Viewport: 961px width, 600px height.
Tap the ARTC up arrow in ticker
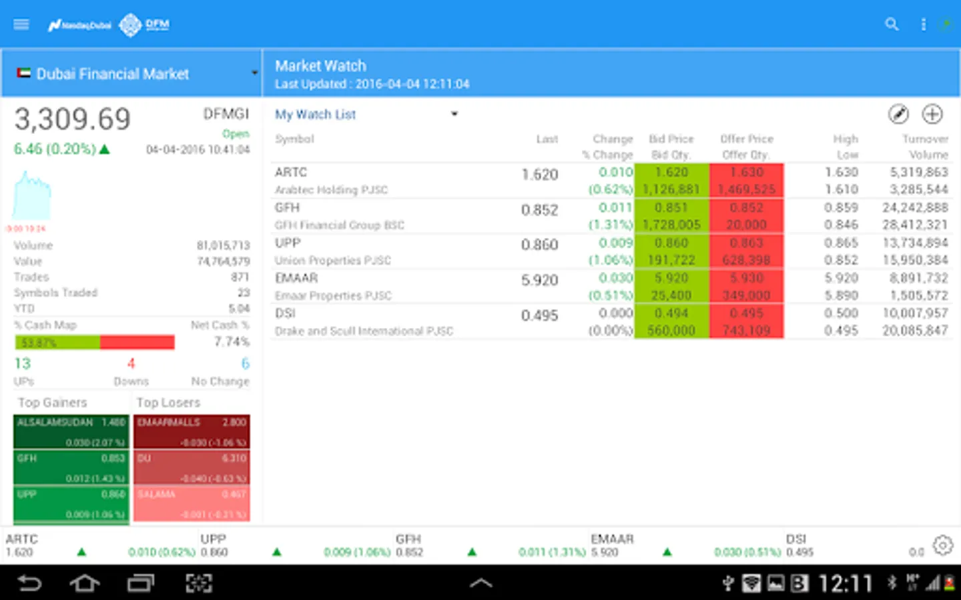pos(81,552)
